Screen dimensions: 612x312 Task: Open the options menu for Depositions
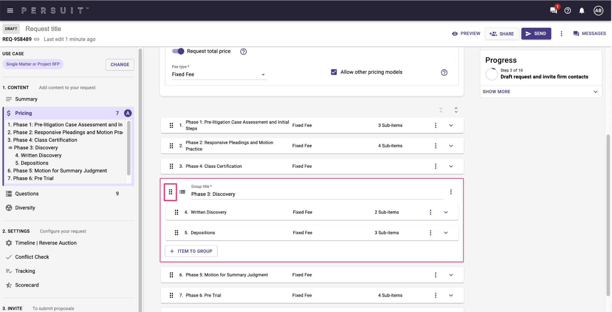(x=431, y=233)
